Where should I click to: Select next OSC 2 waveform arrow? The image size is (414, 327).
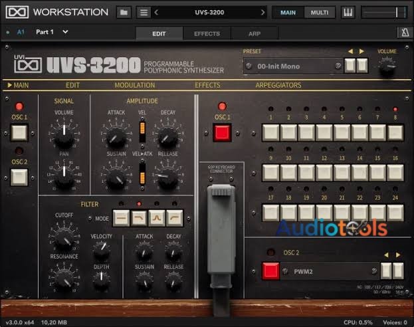(x=397, y=255)
